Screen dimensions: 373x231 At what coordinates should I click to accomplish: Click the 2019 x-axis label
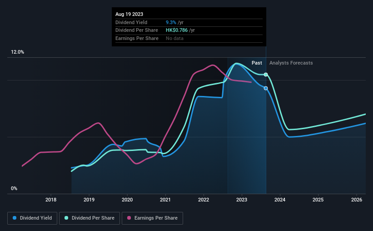(89, 200)
